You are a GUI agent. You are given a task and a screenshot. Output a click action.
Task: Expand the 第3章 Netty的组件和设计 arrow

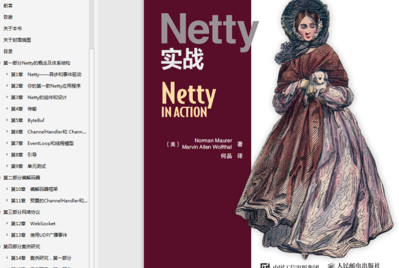(x=7, y=97)
